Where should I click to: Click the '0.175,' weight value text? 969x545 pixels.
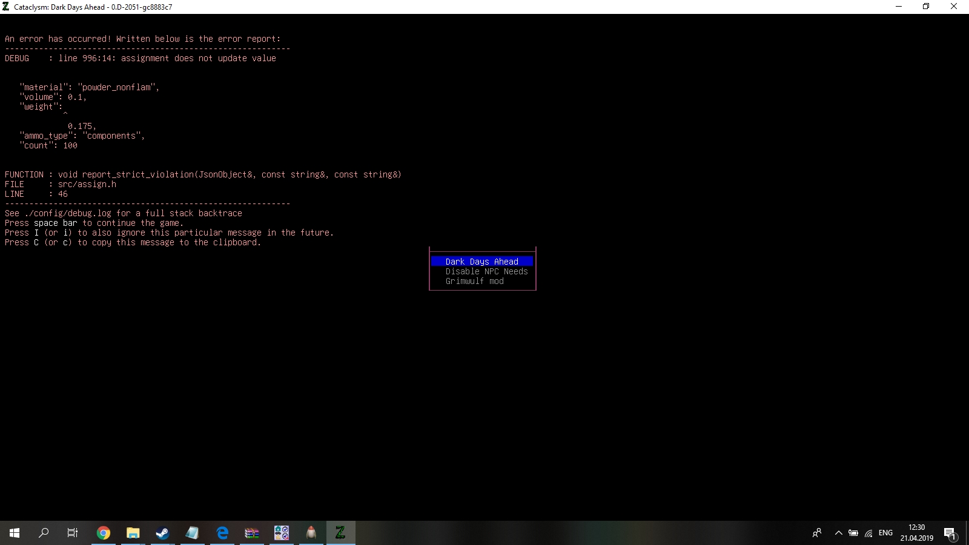pyautogui.click(x=82, y=126)
